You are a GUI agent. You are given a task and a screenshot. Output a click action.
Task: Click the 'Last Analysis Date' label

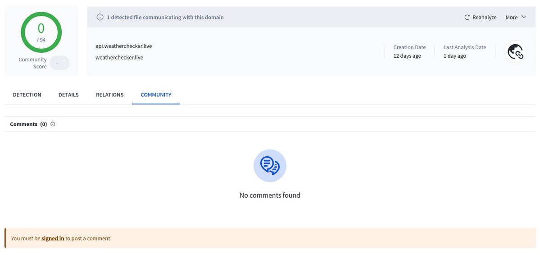pyautogui.click(x=465, y=47)
